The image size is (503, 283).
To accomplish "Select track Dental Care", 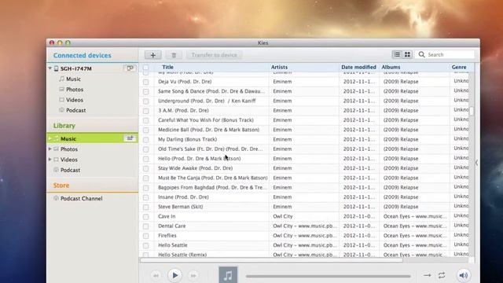I will point(171,226).
